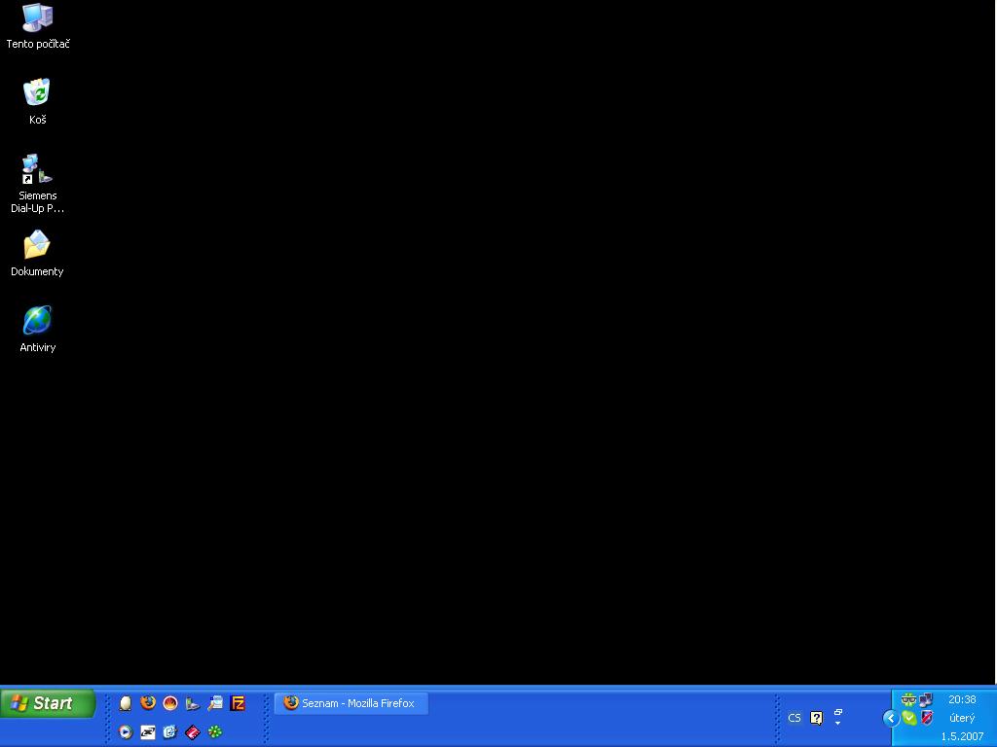The height and width of the screenshot is (747, 997).
Task: Show hidden system tray icons
Action: click(890, 718)
